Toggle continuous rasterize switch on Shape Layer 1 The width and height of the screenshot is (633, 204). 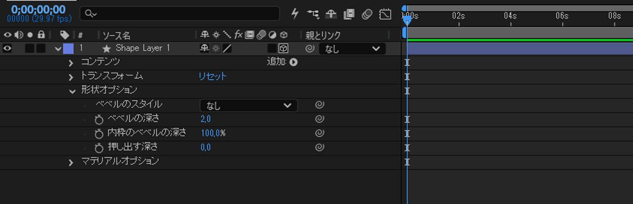point(216,48)
